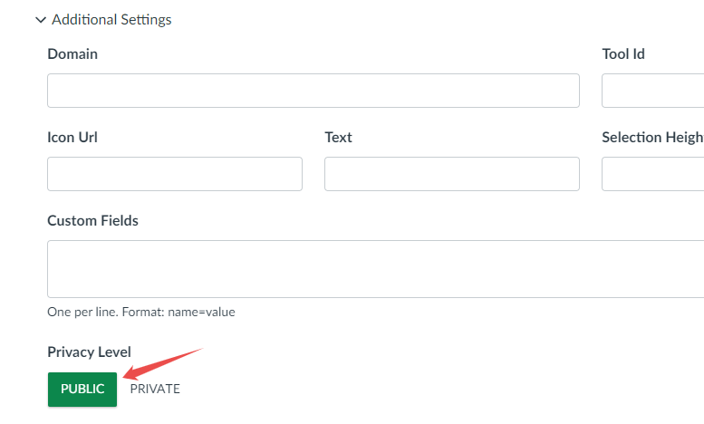Click the Text field label
The image size is (704, 424).
(x=338, y=137)
